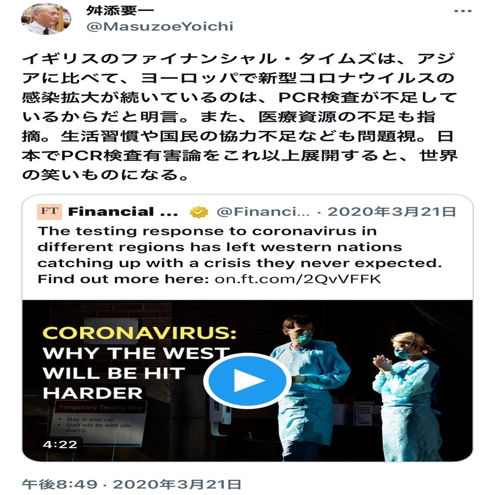Click the quoted tweet English text

click(x=240, y=255)
